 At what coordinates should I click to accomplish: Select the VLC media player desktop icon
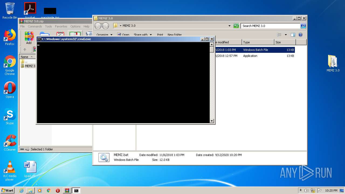(10, 171)
